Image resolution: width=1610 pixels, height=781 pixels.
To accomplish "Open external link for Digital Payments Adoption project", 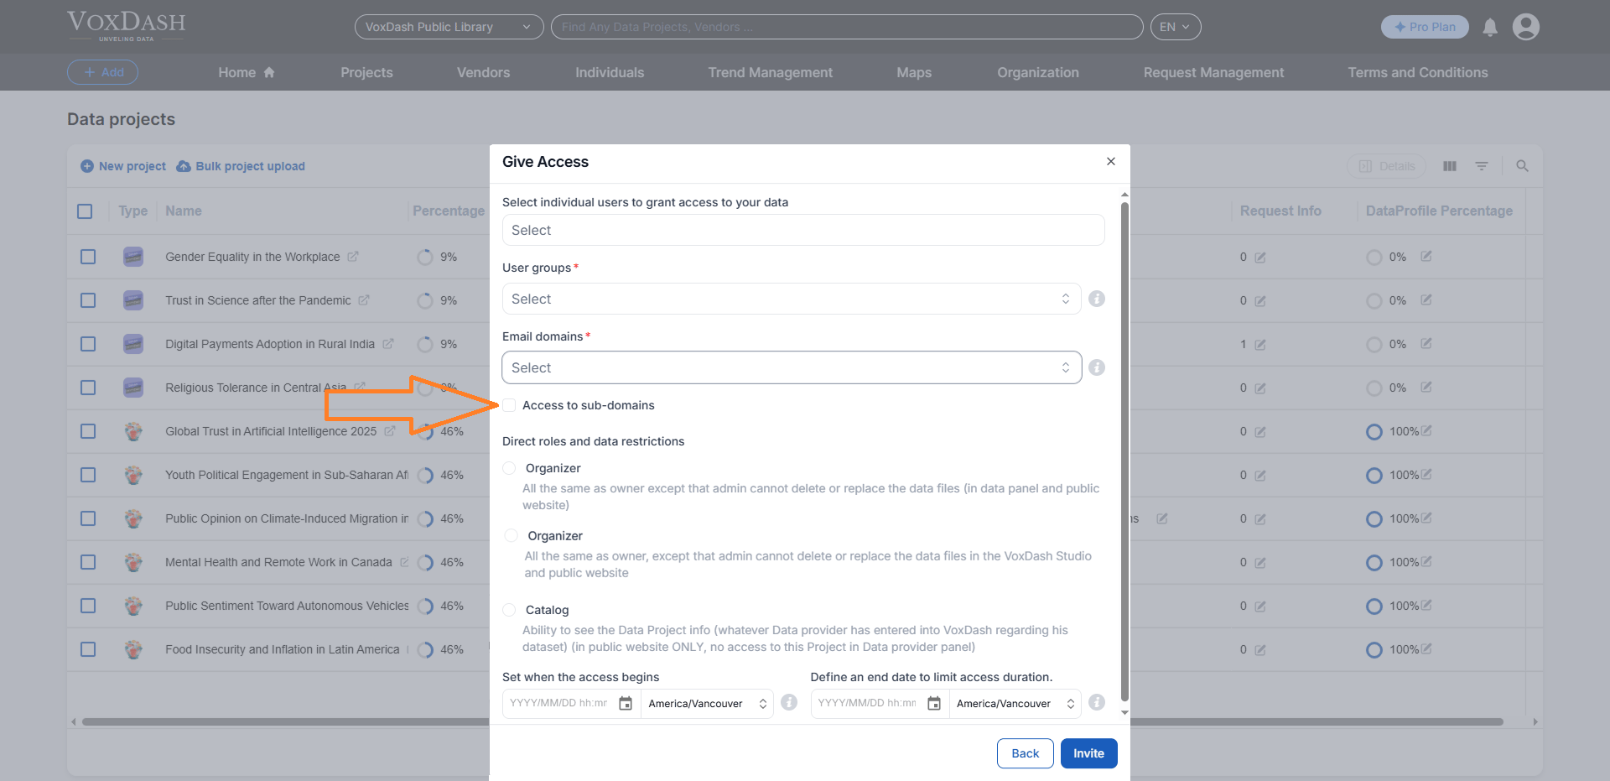I will pos(388,344).
